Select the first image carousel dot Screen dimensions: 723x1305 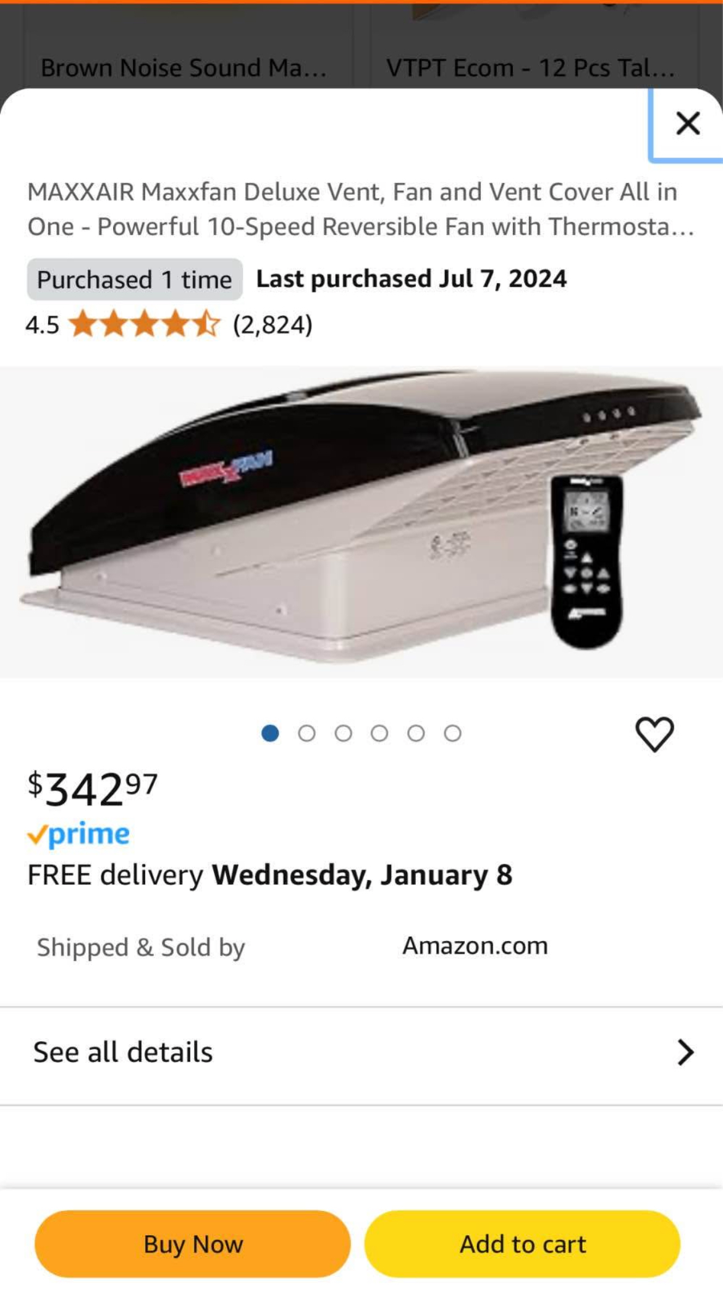[x=270, y=733]
